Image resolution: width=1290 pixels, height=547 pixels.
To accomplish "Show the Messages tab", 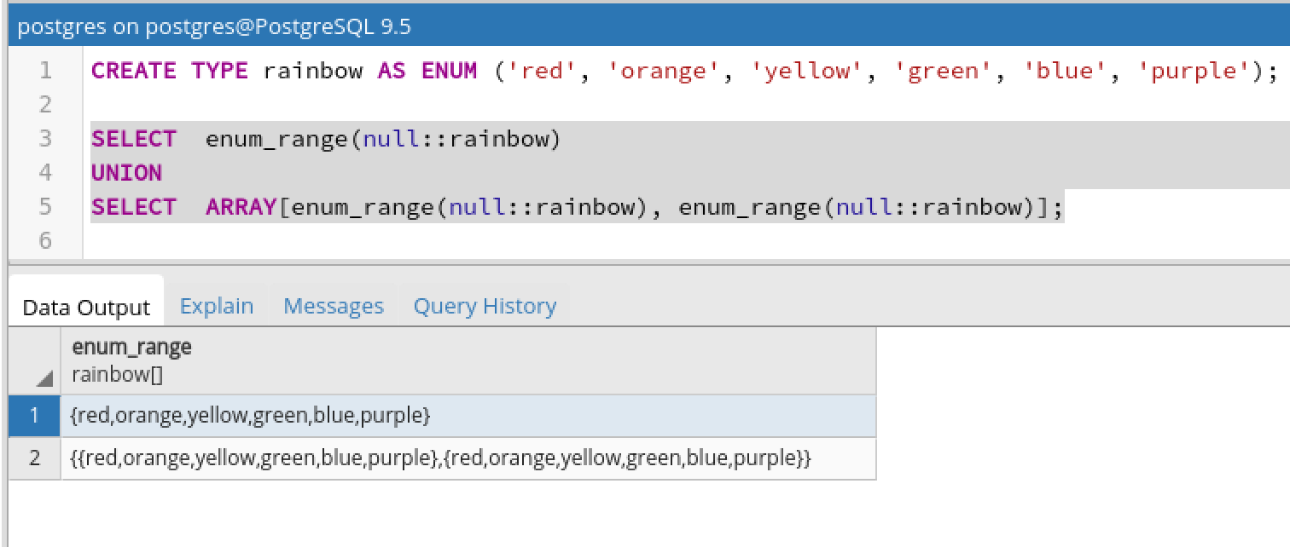I will [334, 306].
